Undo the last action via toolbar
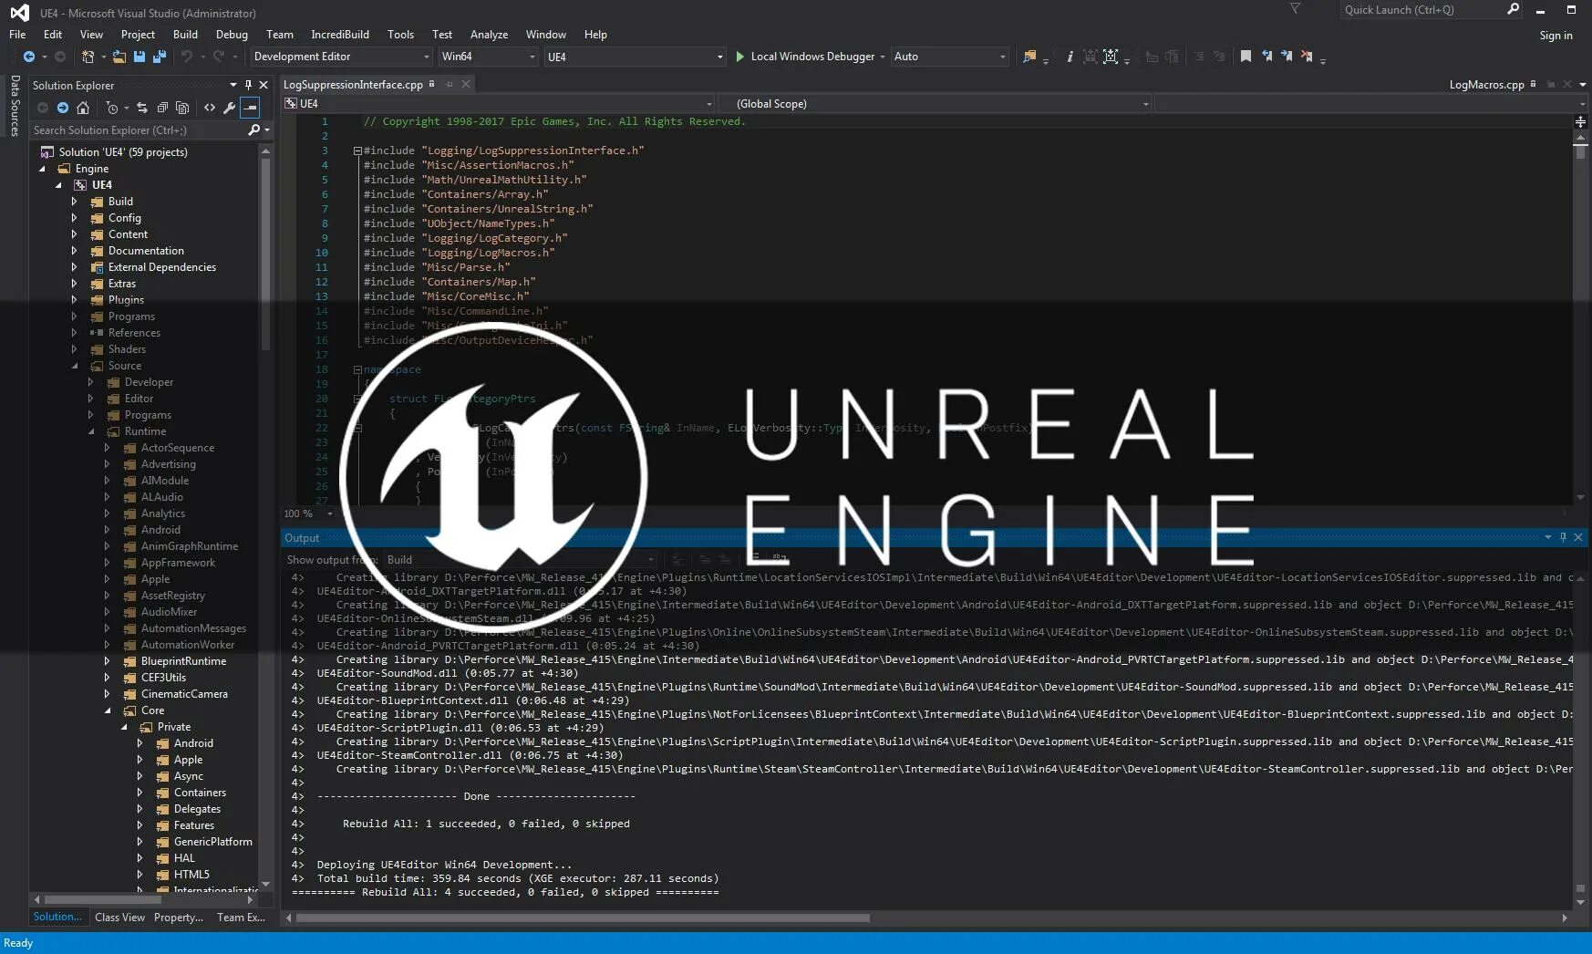This screenshot has height=954, width=1592. tap(186, 57)
